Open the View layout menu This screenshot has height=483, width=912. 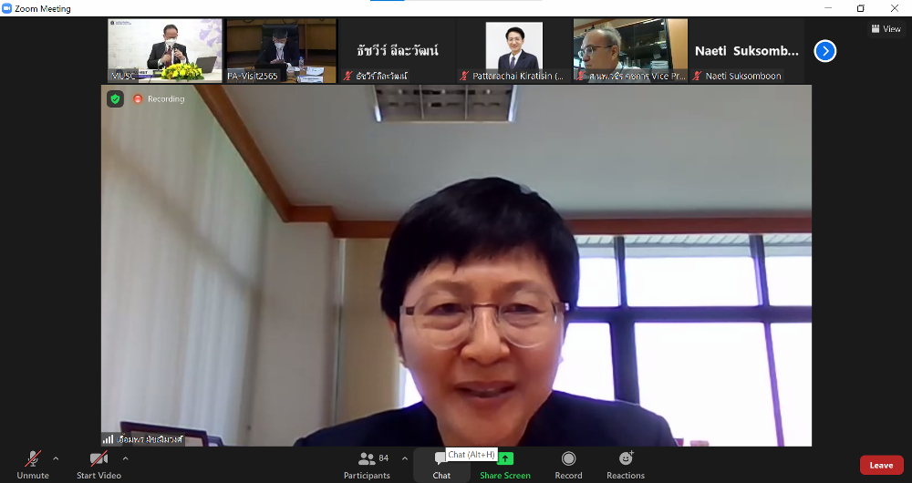coord(885,29)
